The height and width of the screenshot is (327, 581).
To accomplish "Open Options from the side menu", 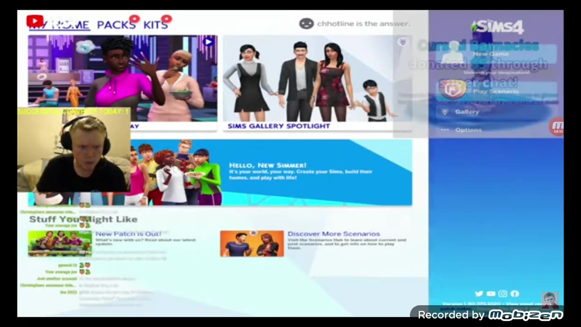I will [x=468, y=130].
